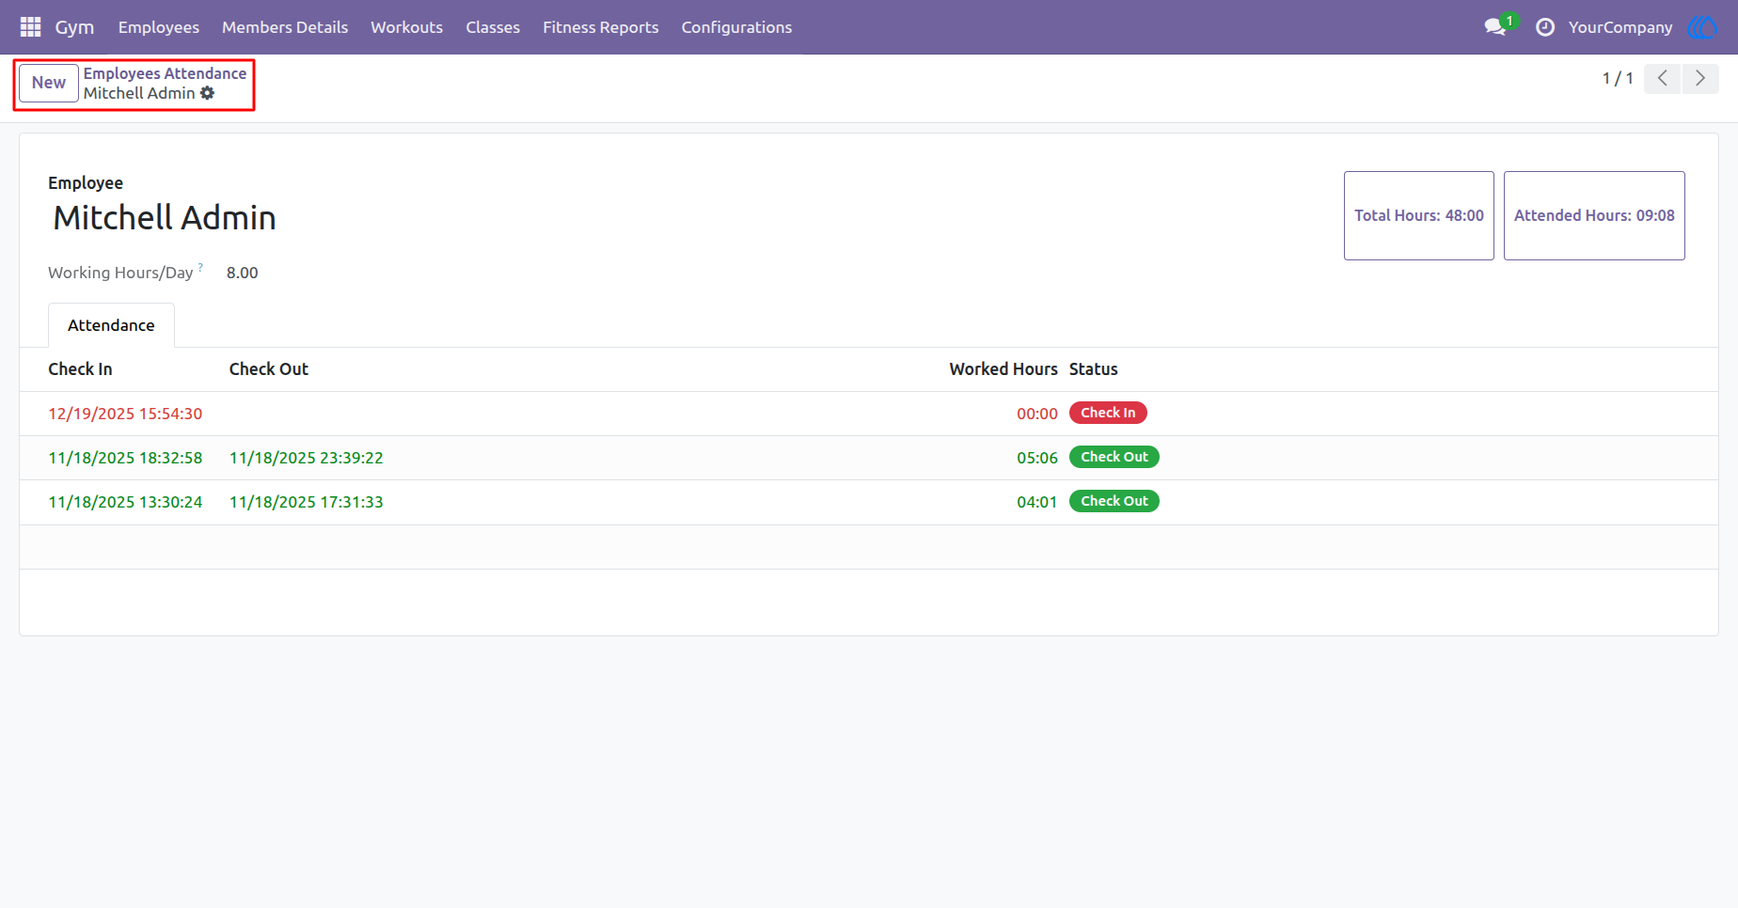Screen dimensions: 1738x908
Task: Open the Members Details menu
Action: (285, 27)
